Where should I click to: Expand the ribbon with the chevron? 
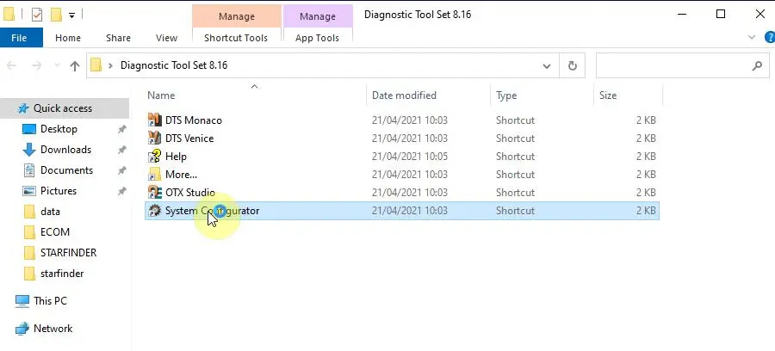pyautogui.click(x=752, y=37)
